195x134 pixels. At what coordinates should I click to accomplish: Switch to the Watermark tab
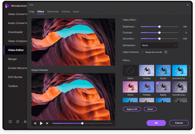pyautogui.click(x=53, y=12)
